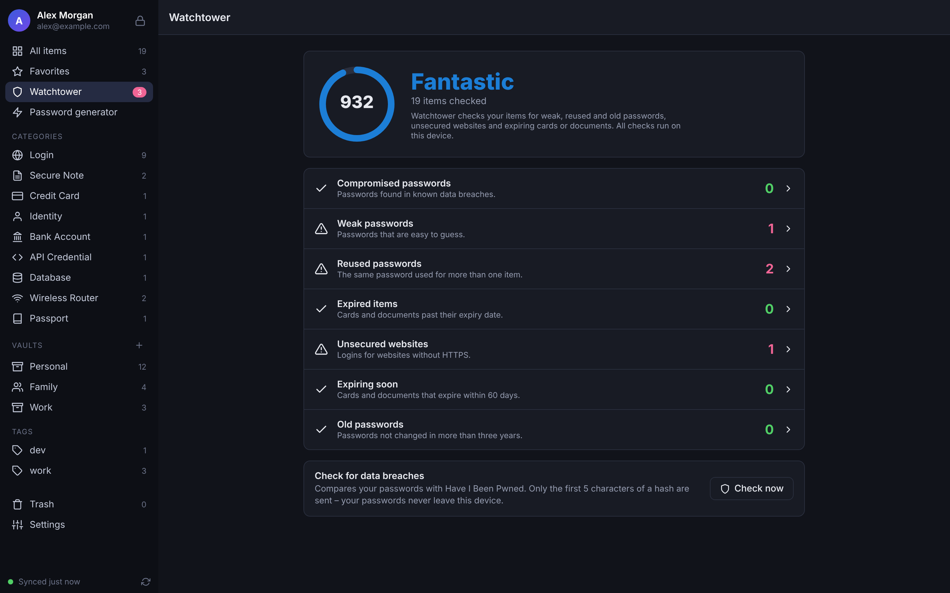This screenshot has width=950, height=593.
Task: Expand Reused passwords chevron
Action: point(788,268)
